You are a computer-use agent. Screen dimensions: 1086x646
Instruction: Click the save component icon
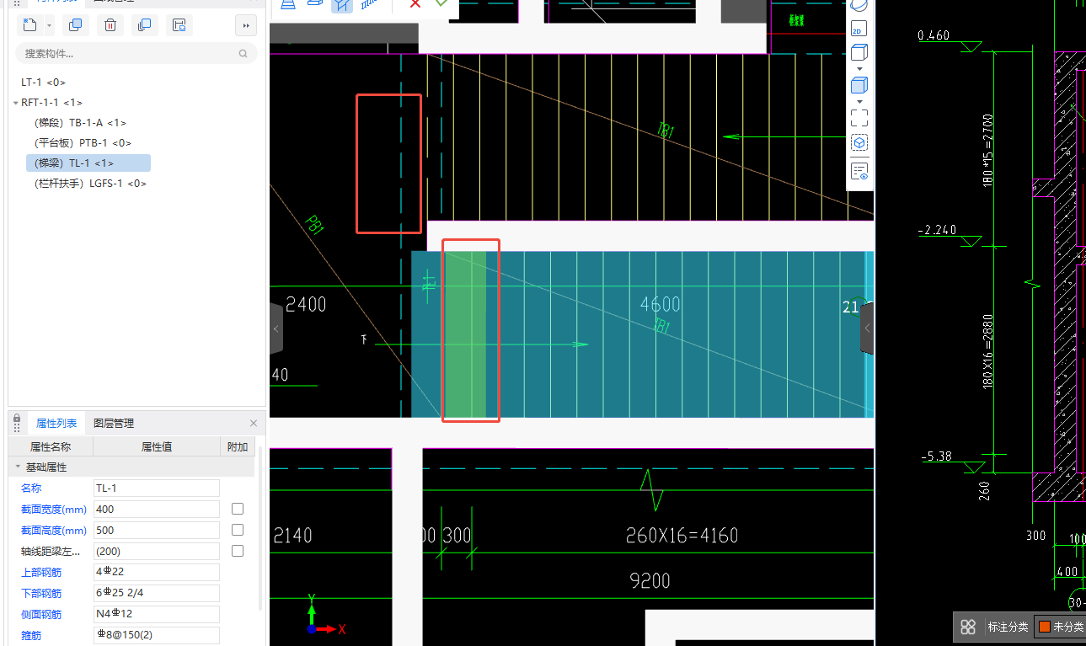click(x=179, y=25)
